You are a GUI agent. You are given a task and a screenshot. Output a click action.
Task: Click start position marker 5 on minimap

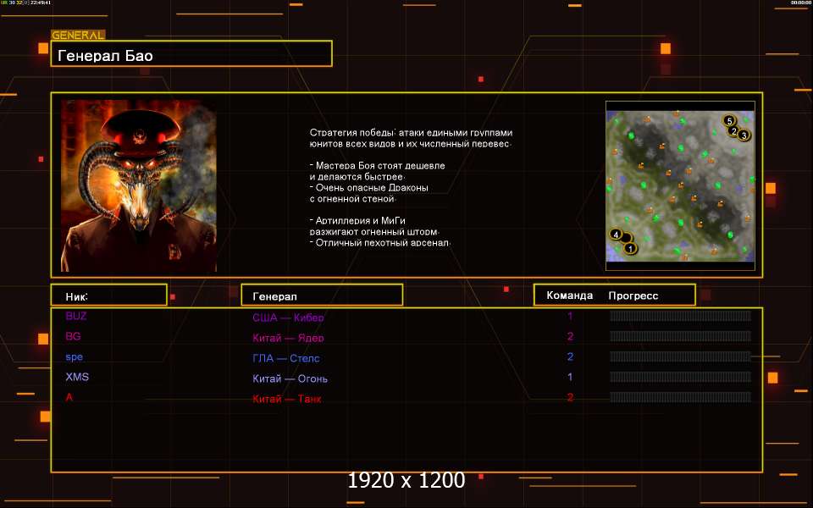pos(729,121)
